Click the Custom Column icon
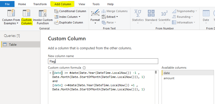 pos(26,13)
